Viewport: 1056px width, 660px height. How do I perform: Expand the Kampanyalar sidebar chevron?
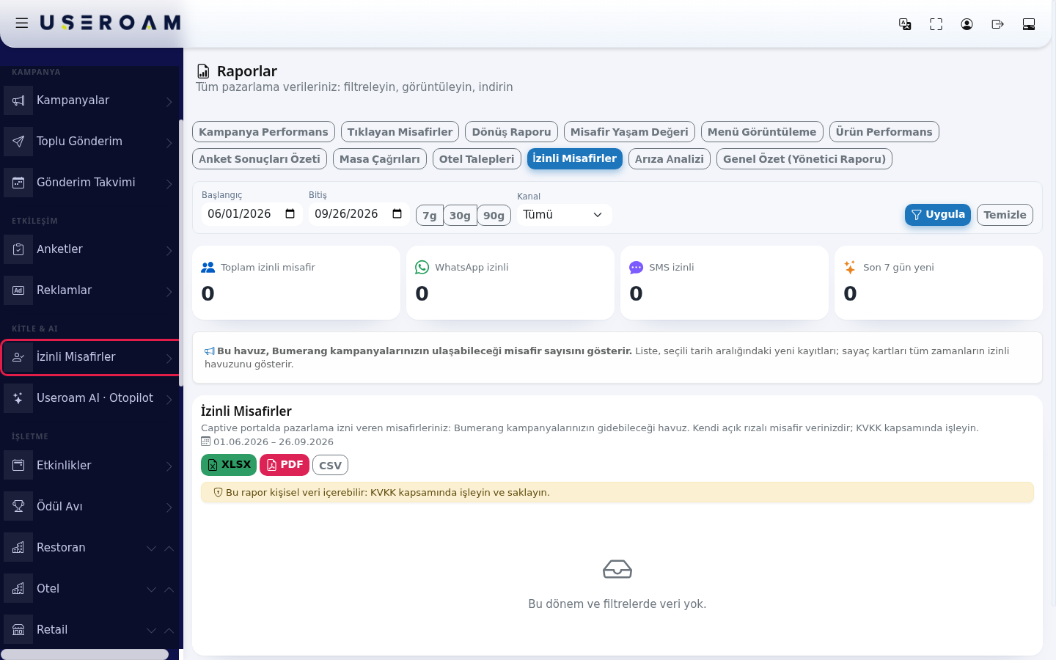click(x=169, y=101)
